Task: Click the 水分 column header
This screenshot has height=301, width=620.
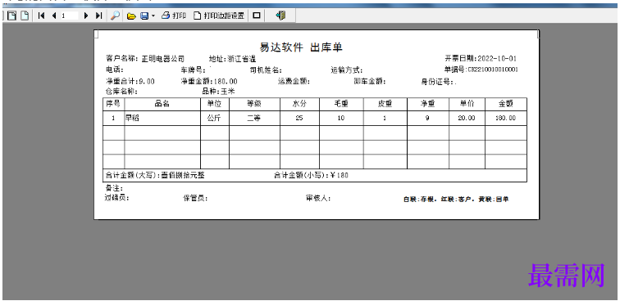Action: [x=299, y=104]
